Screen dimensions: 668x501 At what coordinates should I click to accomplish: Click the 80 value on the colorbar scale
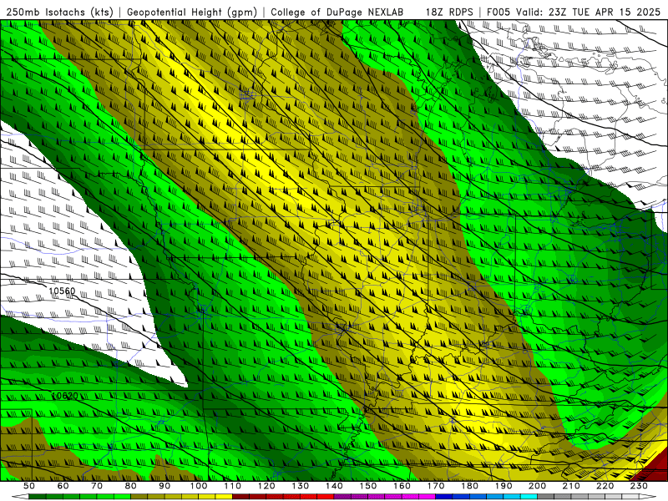(x=131, y=486)
